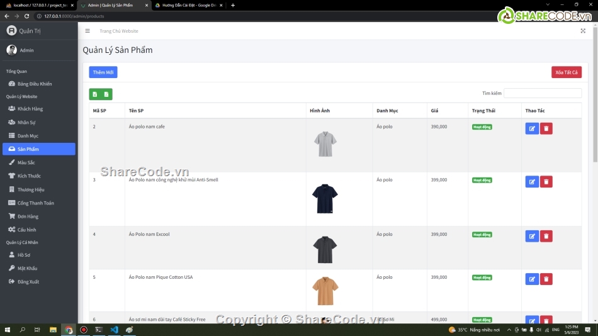Click gray polo shirt thumbnail
The width and height of the screenshot is (598, 336).
(325, 144)
